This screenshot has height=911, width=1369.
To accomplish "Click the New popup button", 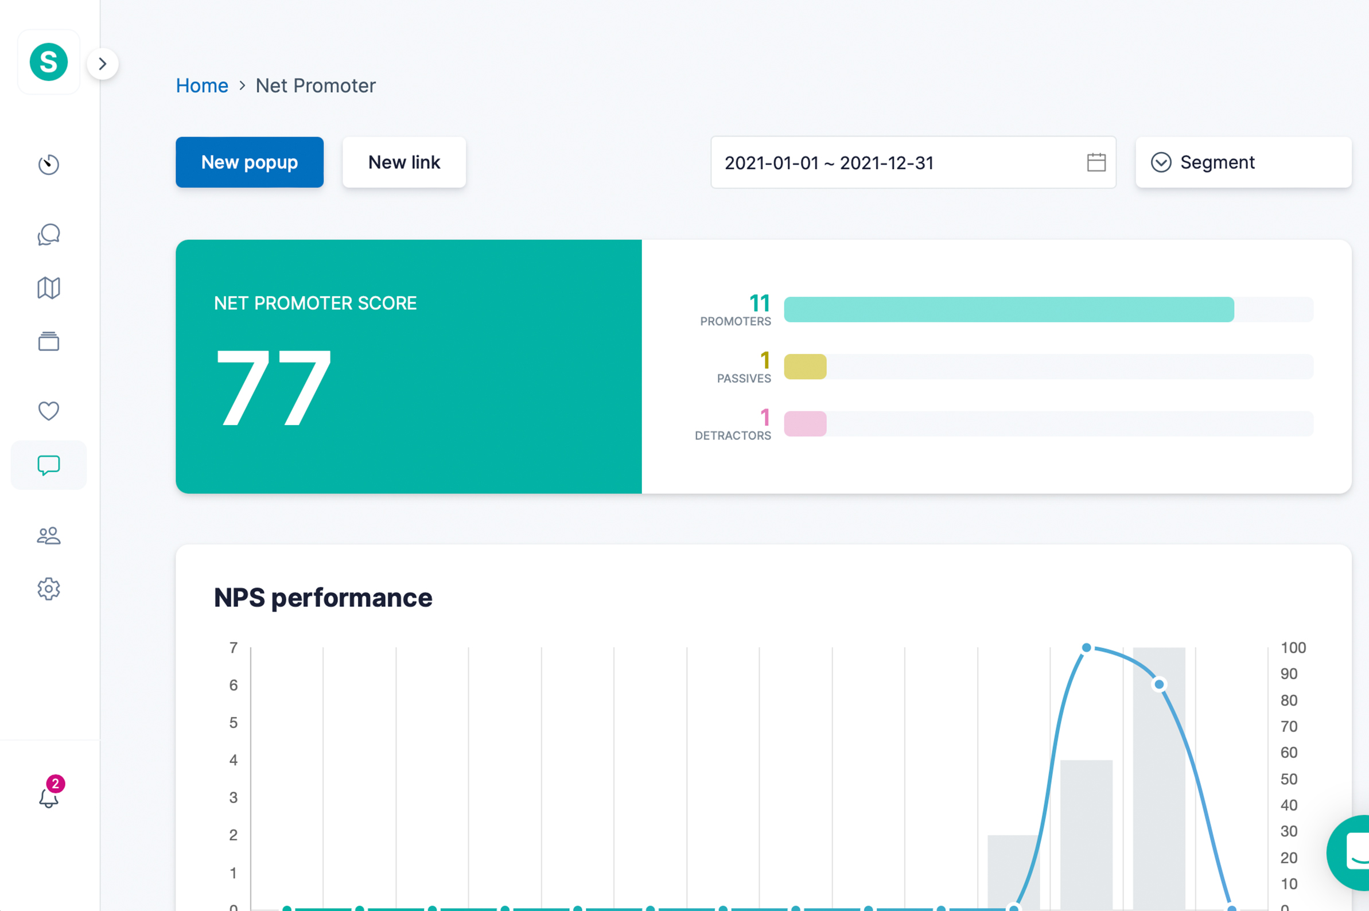I will [x=250, y=162].
